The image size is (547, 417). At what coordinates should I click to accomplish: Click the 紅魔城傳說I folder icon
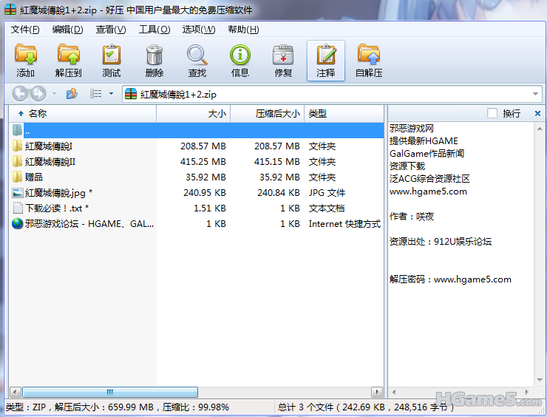click(x=17, y=146)
